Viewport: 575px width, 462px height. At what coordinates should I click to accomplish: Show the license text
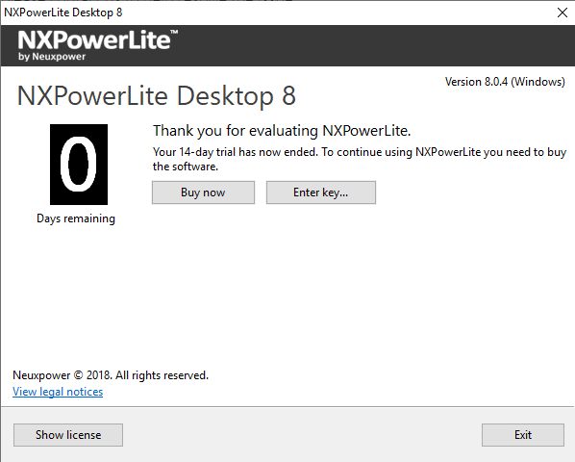(x=68, y=435)
